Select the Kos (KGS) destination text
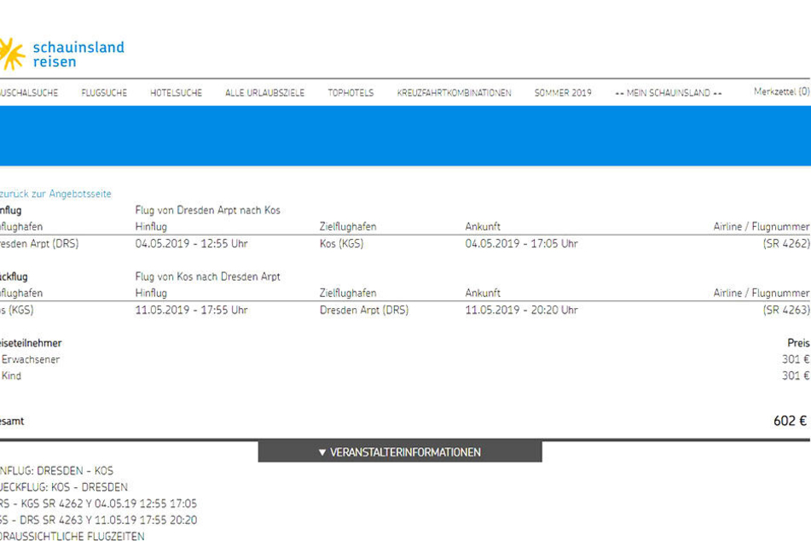The height and width of the screenshot is (541, 811). [x=341, y=243]
